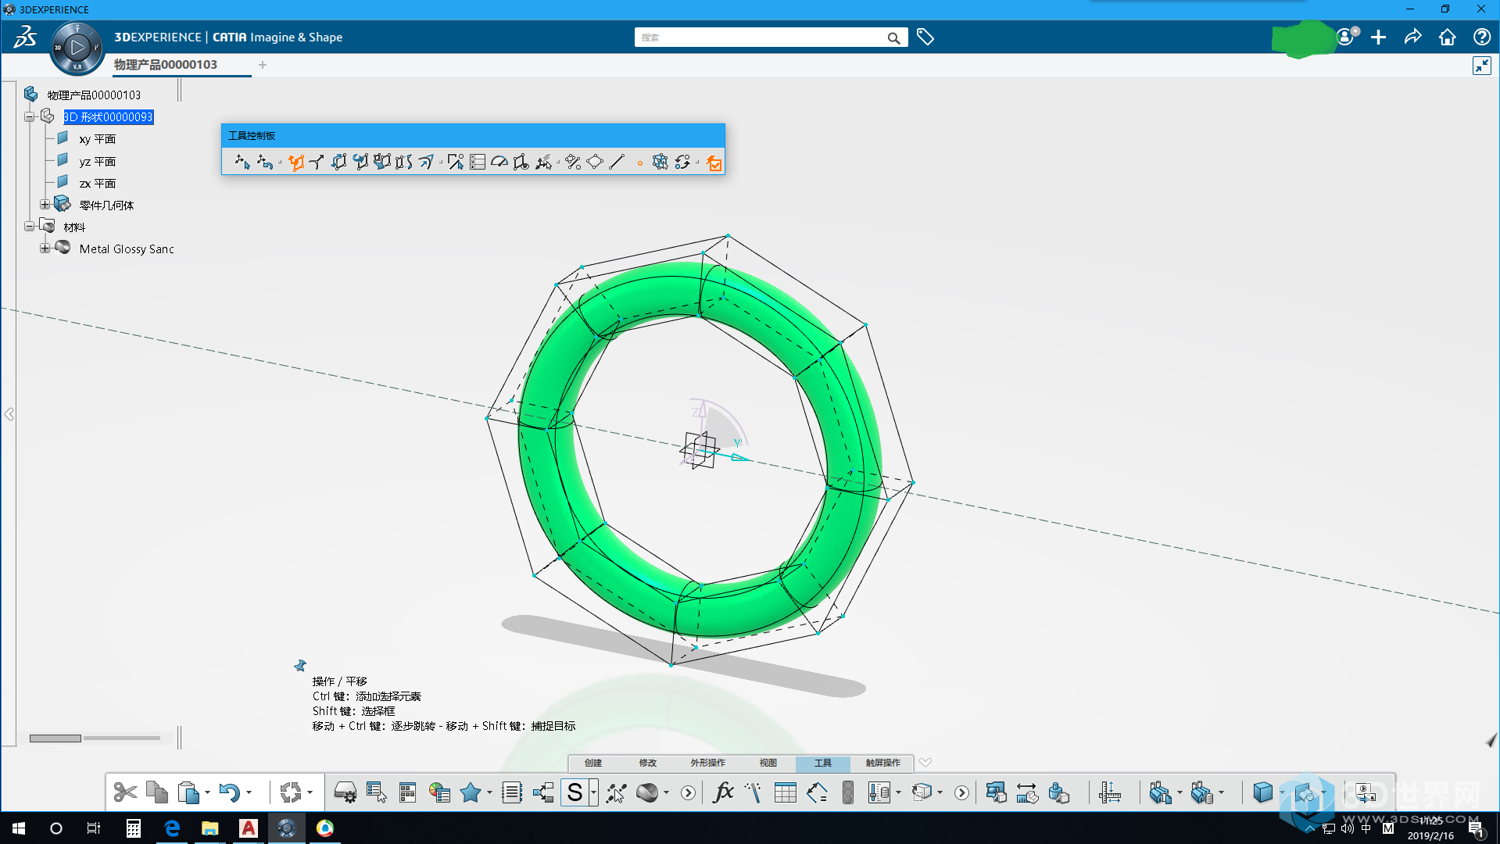Select xy 平面 in the tree
The height and width of the screenshot is (844, 1500).
pyautogui.click(x=97, y=139)
